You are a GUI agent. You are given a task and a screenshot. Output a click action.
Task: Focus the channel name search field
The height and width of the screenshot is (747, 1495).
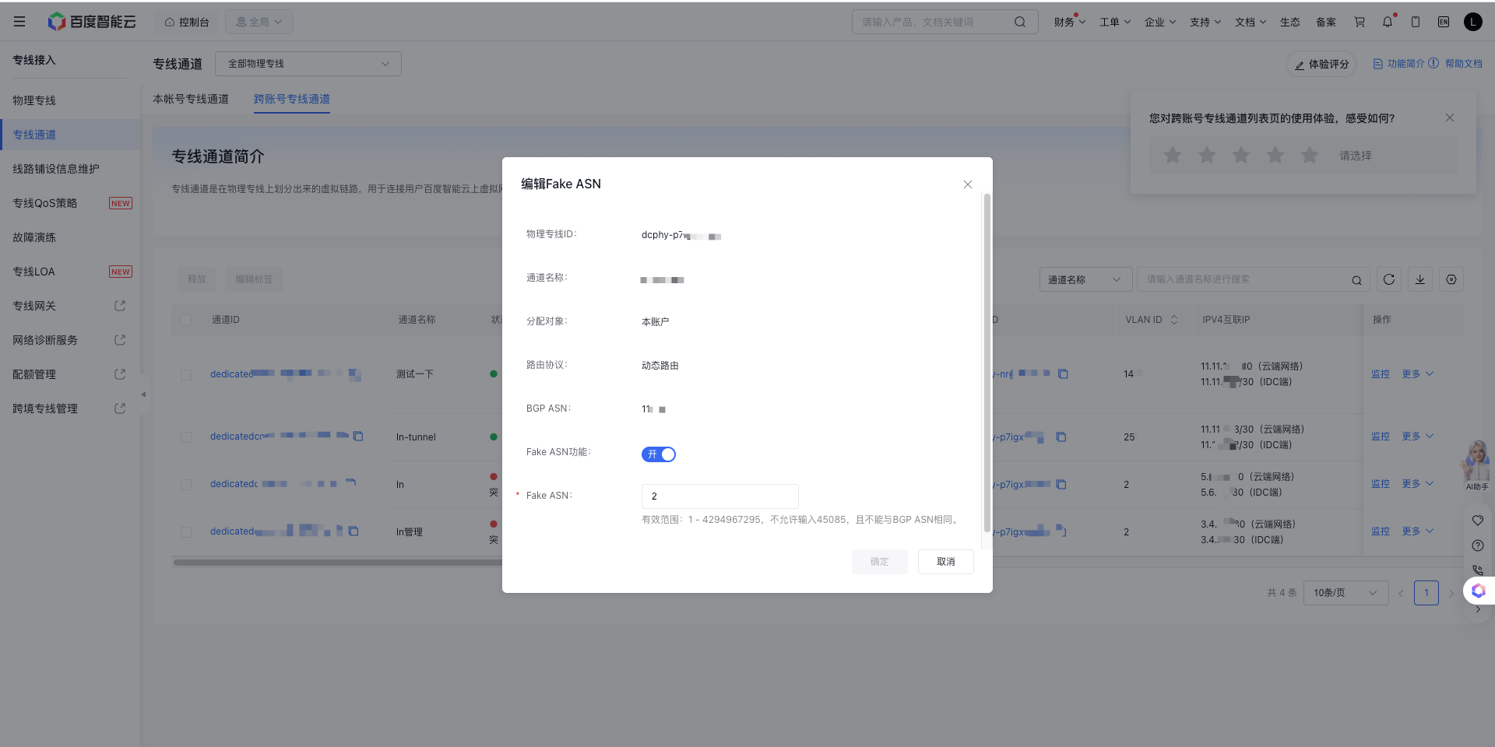(1245, 279)
